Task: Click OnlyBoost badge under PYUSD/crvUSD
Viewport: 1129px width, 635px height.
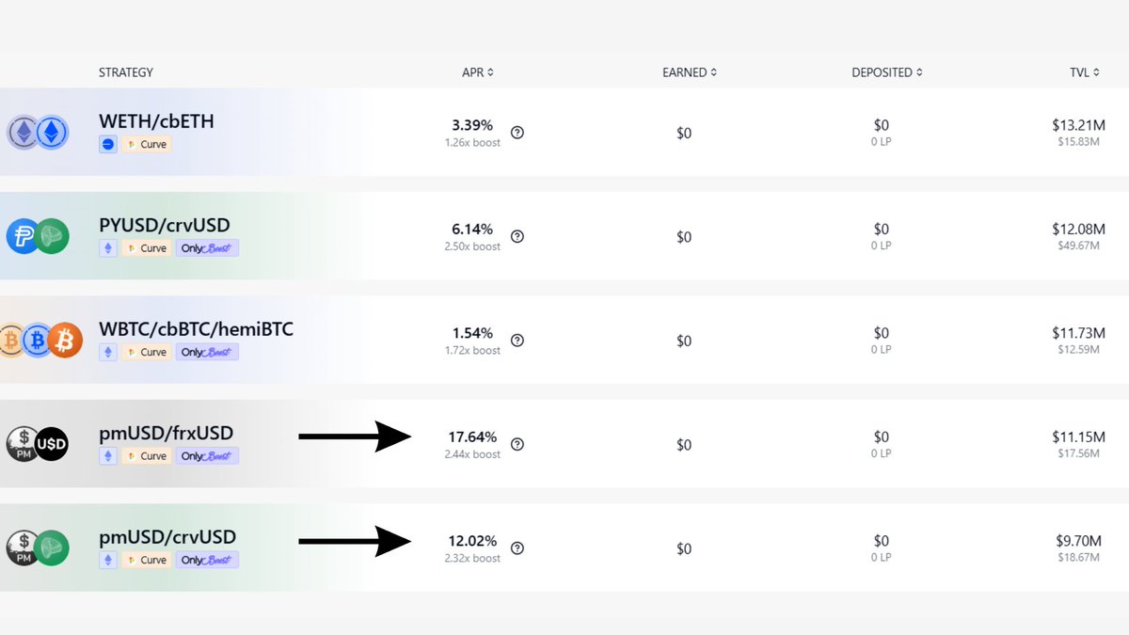Action: (207, 248)
